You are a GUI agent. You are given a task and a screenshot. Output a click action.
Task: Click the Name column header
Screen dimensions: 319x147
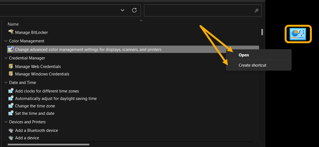(13, 24)
